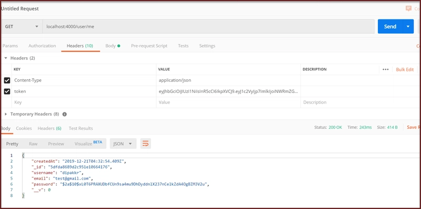The image size is (421, 209).
Task: Collapse the Headers (2) section
Action: pyautogui.click(x=6, y=58)
